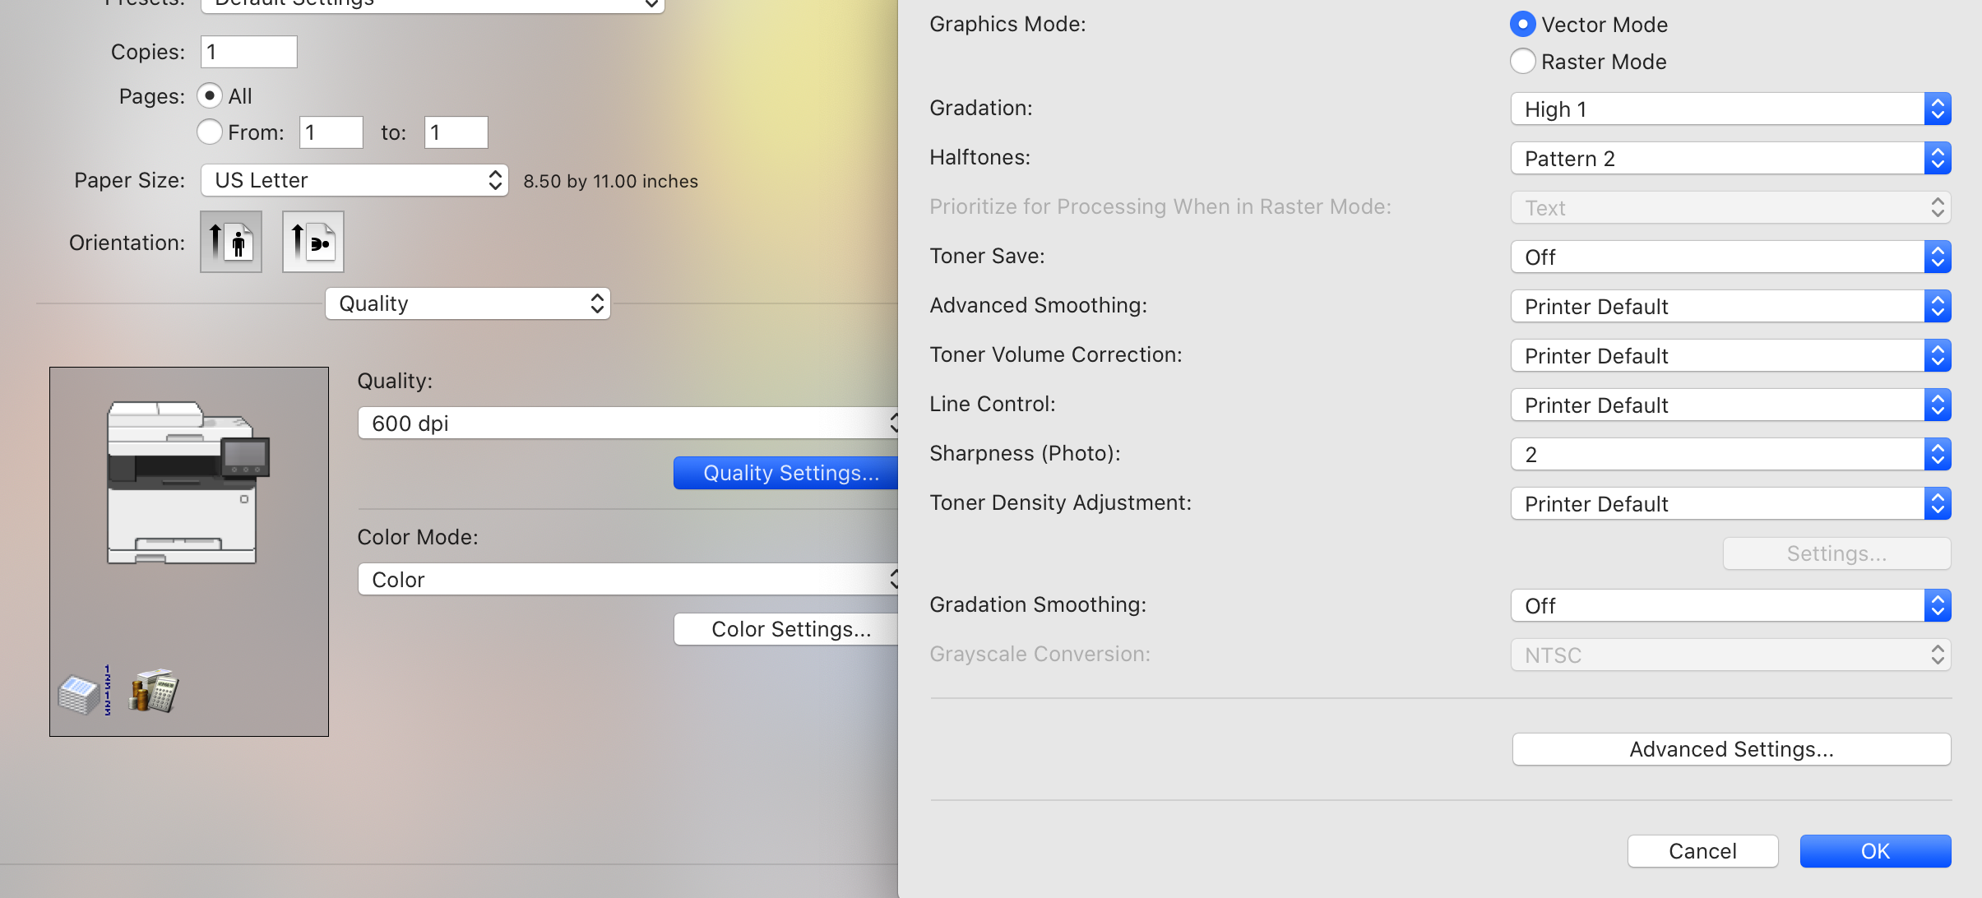
Task: Select Raster Mode radio button
Action: click(x=1522, y=62)
